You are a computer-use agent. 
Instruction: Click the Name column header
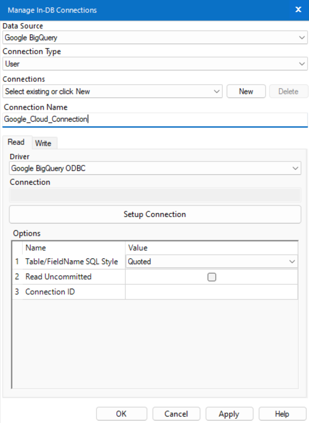point(74,248)
